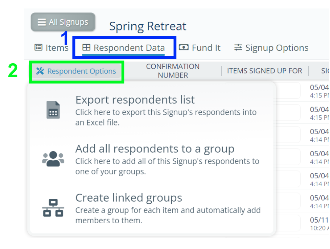Click the banknote icon next to Fund It
330x249 pixels.
click(x=184, y=47)
